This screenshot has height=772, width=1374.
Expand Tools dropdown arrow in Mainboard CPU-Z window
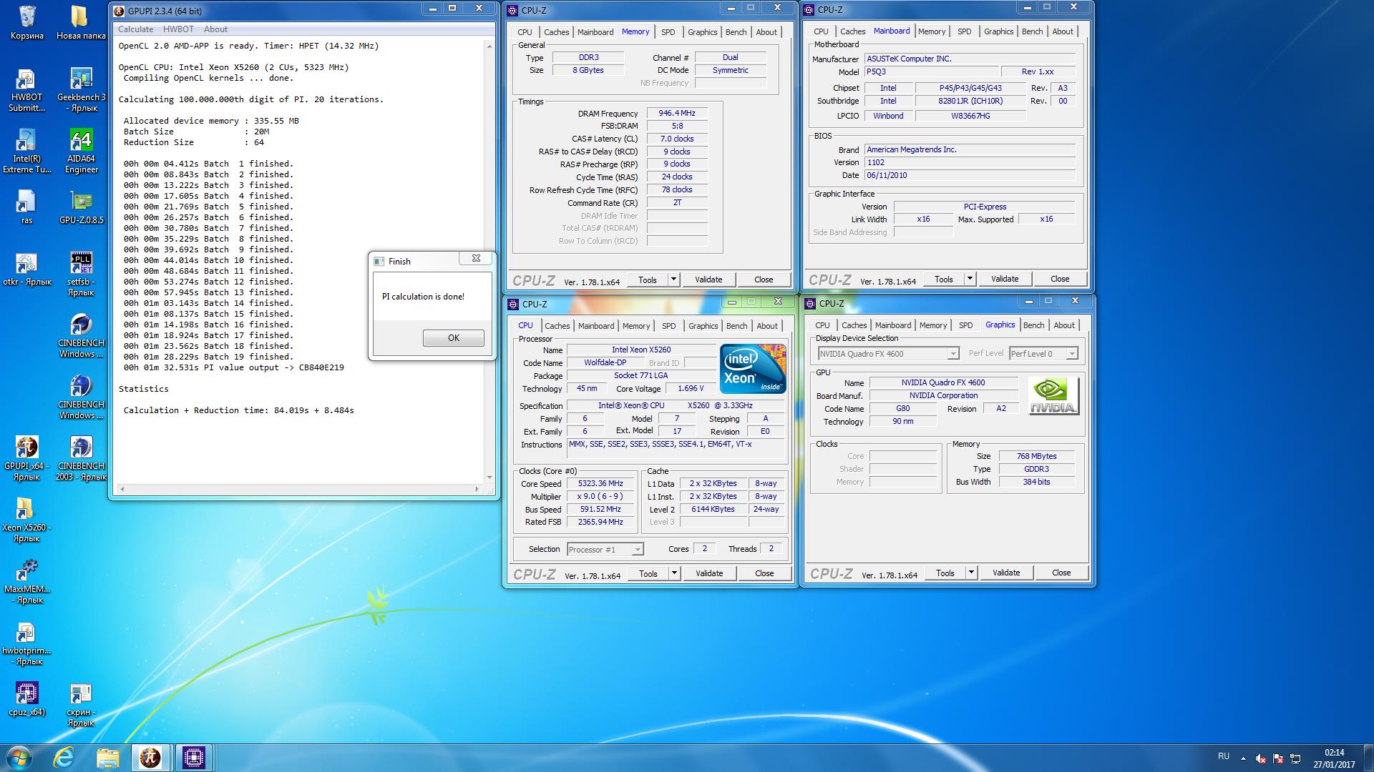coord(970,279)
